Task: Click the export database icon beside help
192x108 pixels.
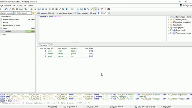Action: [x=38, y=9]
